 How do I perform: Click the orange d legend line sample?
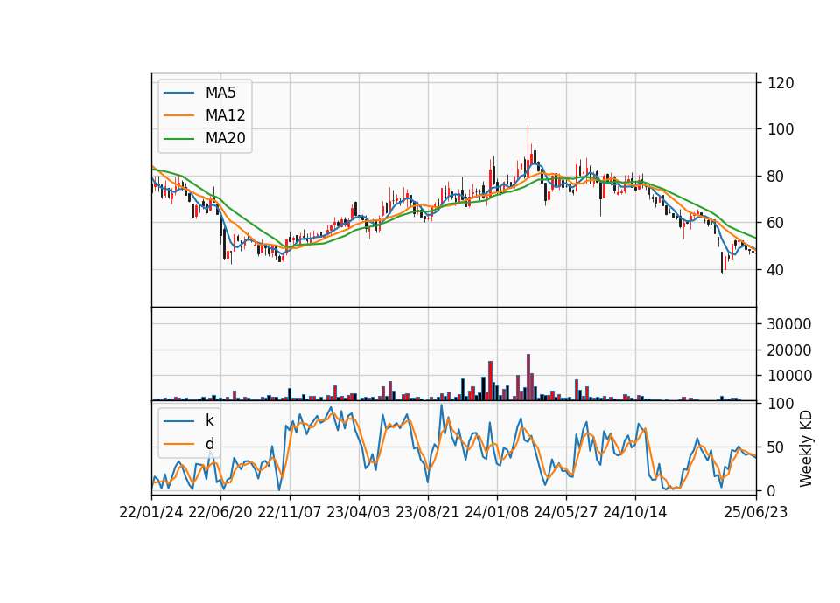coord(178,444)
